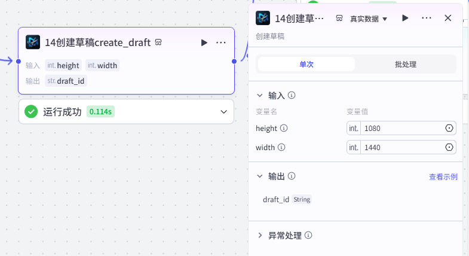
Task: Show info tooltip for height variable
Action: 284,128
